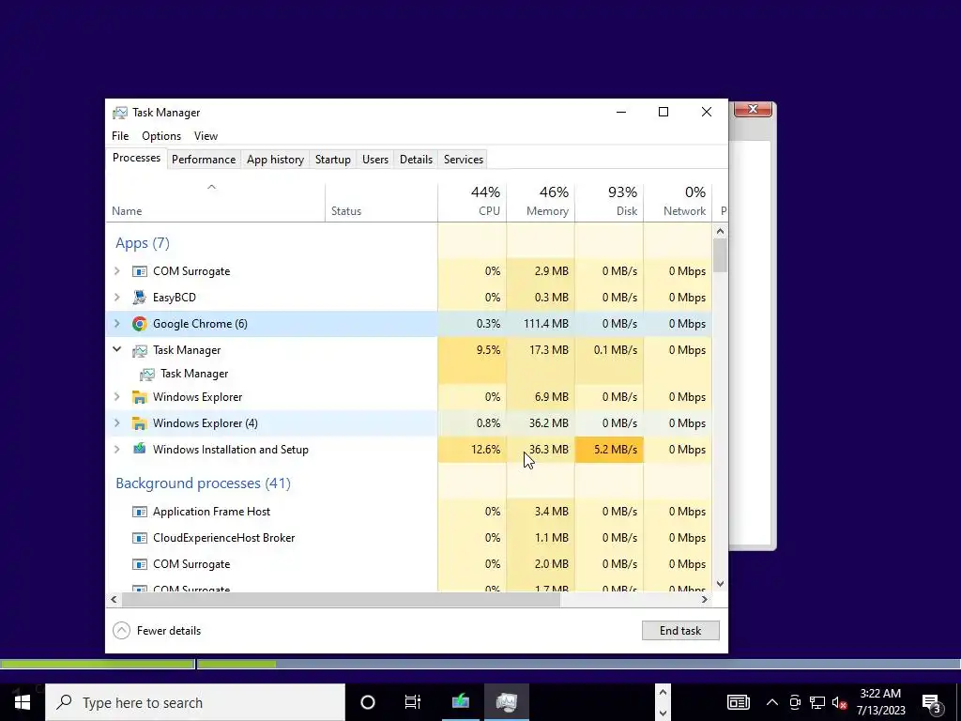The image size is (961, 721).
Task: Click the 111.4 MB memory value
Action: 545,324
